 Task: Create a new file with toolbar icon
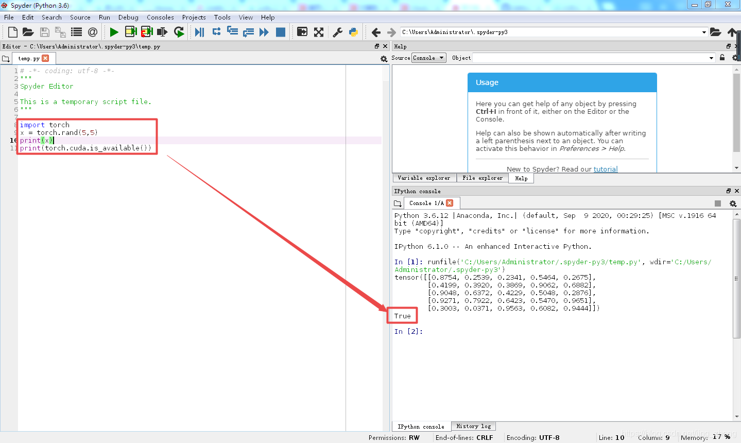13,32
